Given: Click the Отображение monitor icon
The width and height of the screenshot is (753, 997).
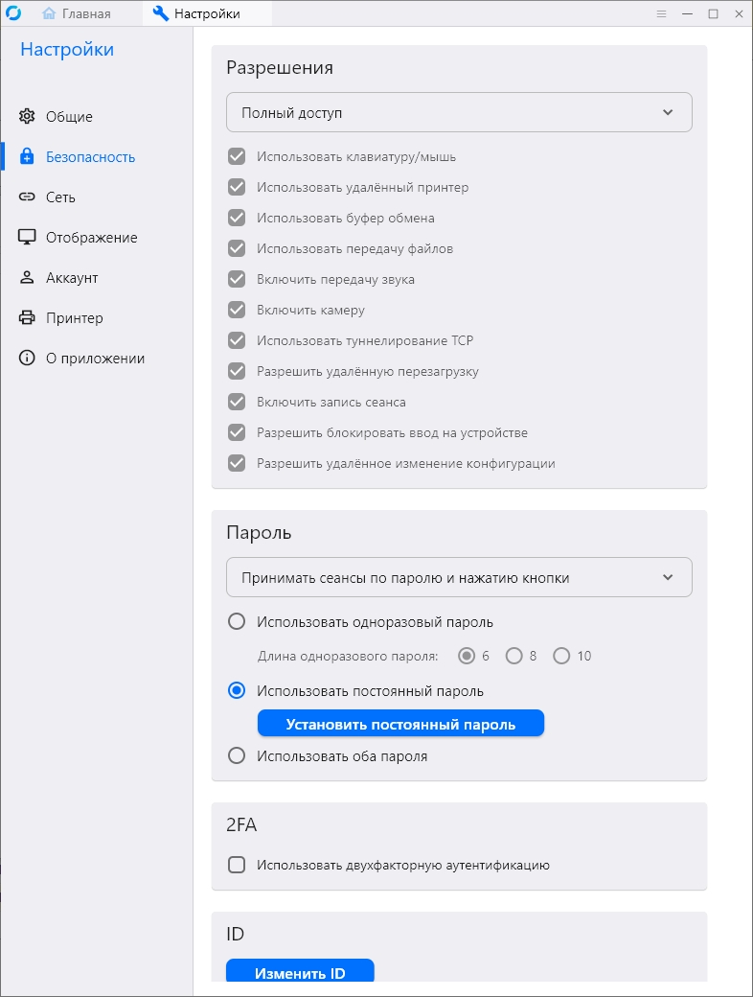Looking at the screenshot, I should (27, 237).
